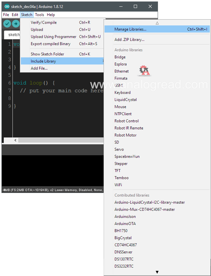This screenshot has height=276, width=211.
Task: Maximize the Arduino window
Action: point(135,7)
